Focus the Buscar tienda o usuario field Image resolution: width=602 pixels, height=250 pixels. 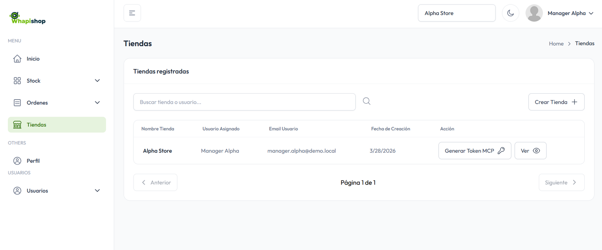[244, 102]
